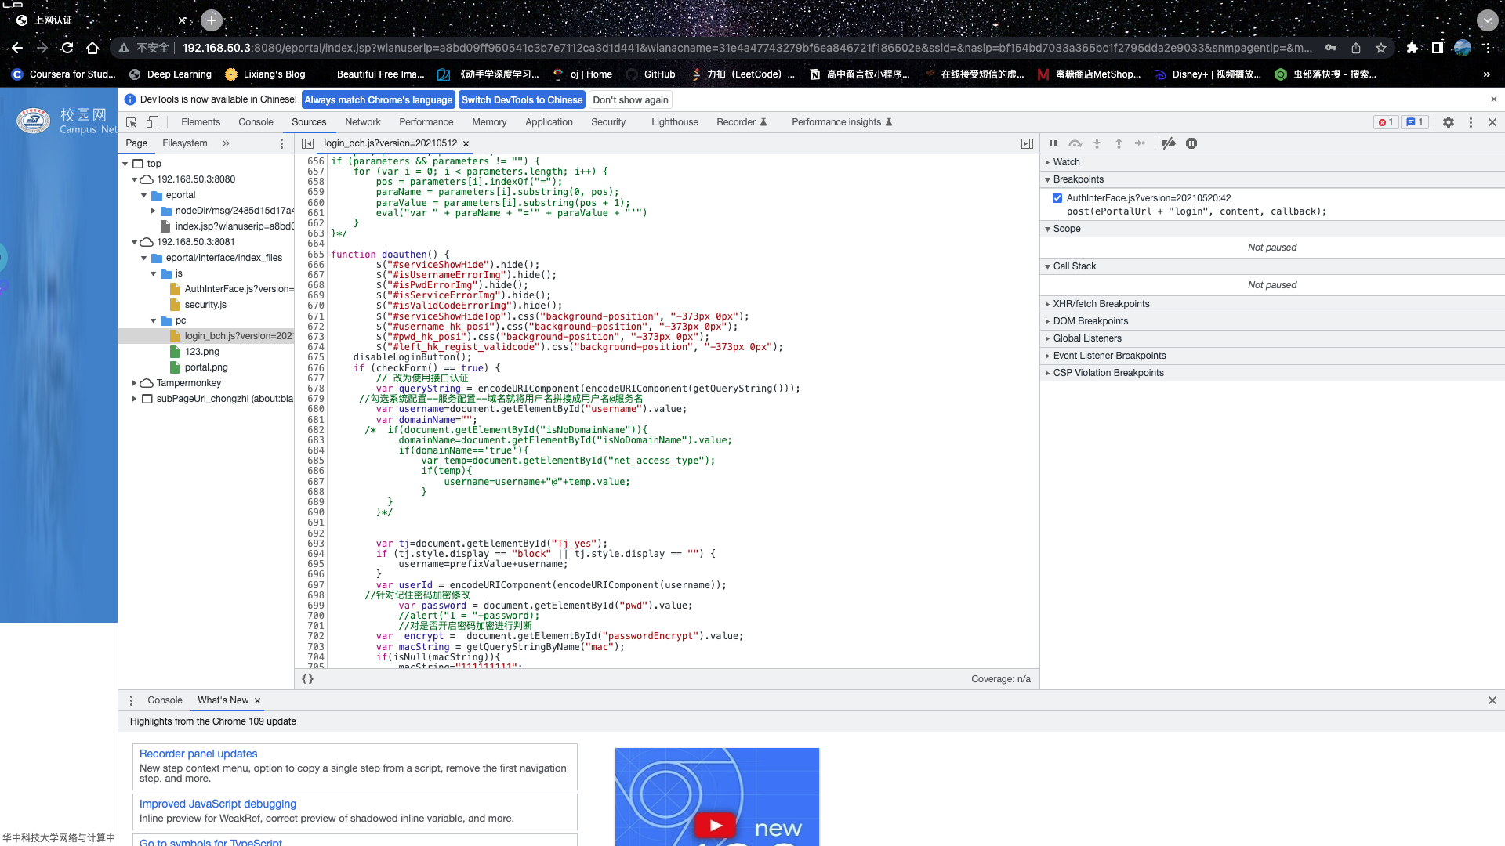Hide the debugger sidebar toggle icon
Screen dimensions: 1505x846
pyautogui.click(x=1026, y=143)
